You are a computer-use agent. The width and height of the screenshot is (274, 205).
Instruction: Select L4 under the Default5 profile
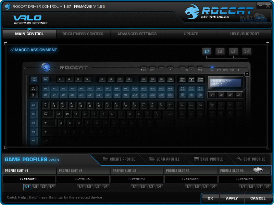tap(267, 187)
